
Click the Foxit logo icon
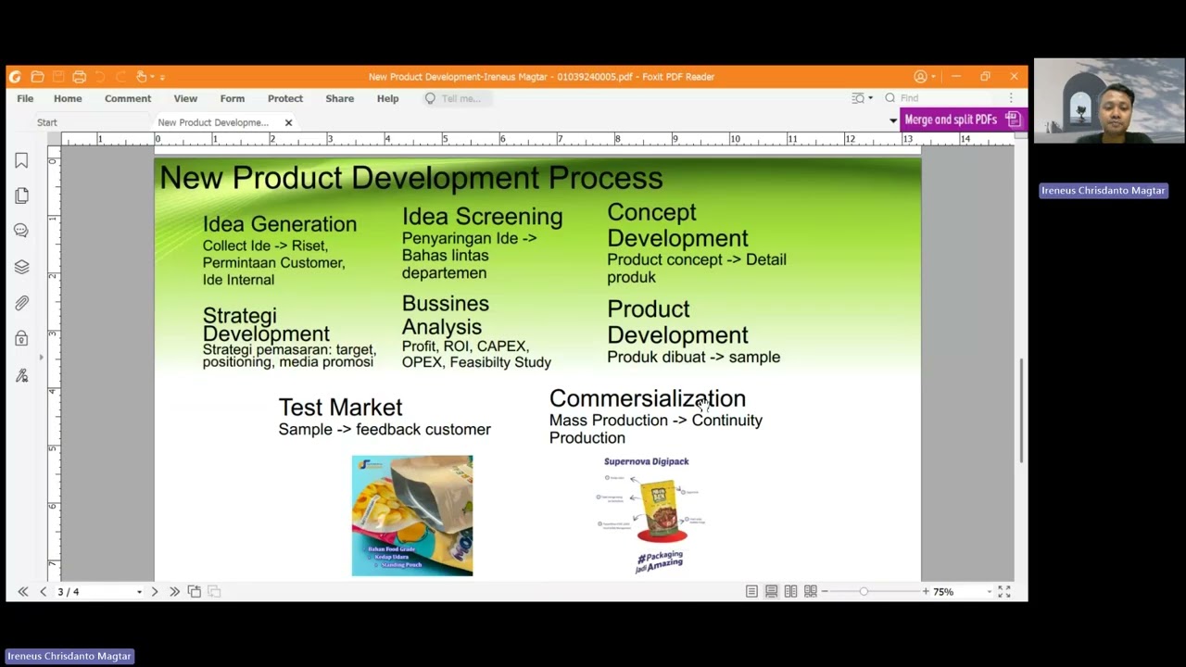click(x=15, y=77)
